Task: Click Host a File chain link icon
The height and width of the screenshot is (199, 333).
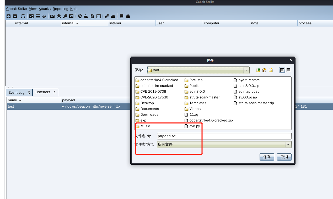Action: (x=107, y=16)
